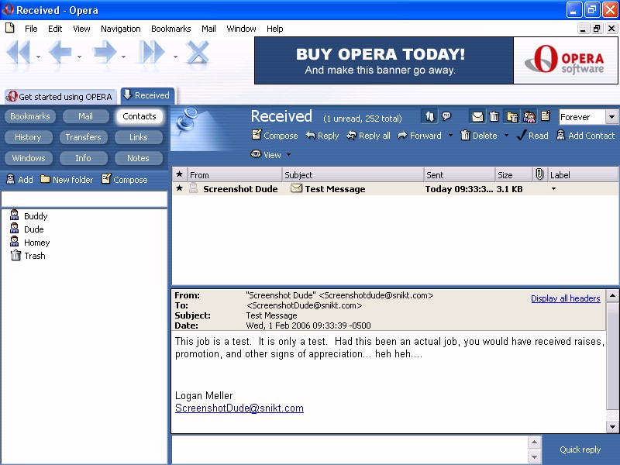
Task: Toggle the folder with trash filter icon
Action: click(x=512, y=117)
